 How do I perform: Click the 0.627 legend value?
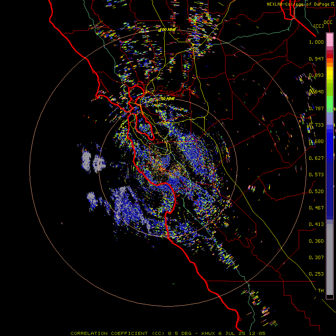pyautogui.click(x=316, y=158)
